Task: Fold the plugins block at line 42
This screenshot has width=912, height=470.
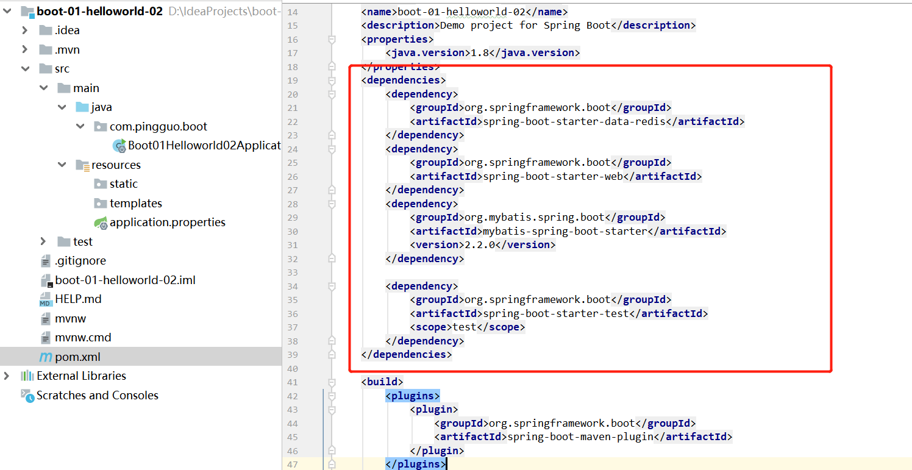Action: point(332,396)
